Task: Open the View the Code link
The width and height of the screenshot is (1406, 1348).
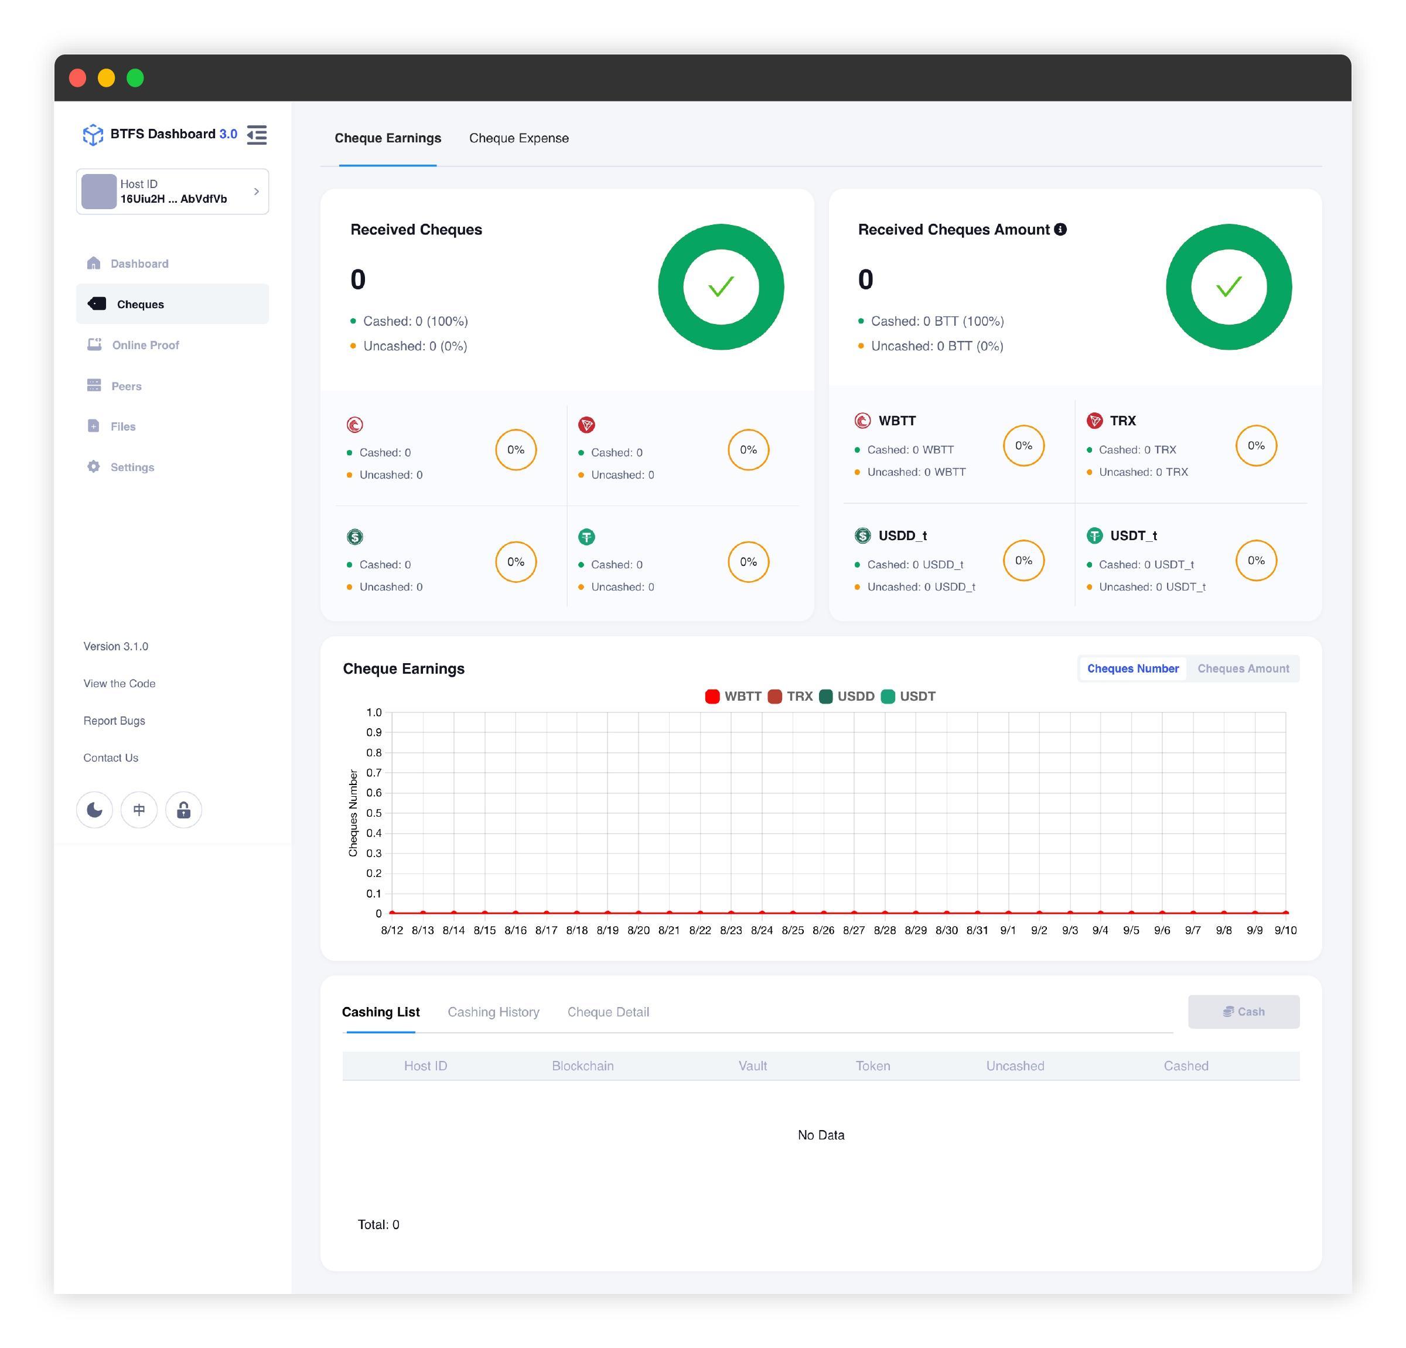Action: [119, 683]
